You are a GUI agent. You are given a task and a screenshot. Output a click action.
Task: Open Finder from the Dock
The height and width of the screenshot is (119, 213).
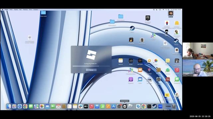click(x=9, y=106)
